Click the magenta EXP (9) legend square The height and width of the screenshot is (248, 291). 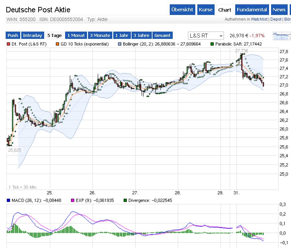[73, 200]
